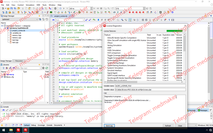Click the gray stop circle in the Libraries panel toolbar
The height and width of the screenshot is (133, 213).
point(43,68)
